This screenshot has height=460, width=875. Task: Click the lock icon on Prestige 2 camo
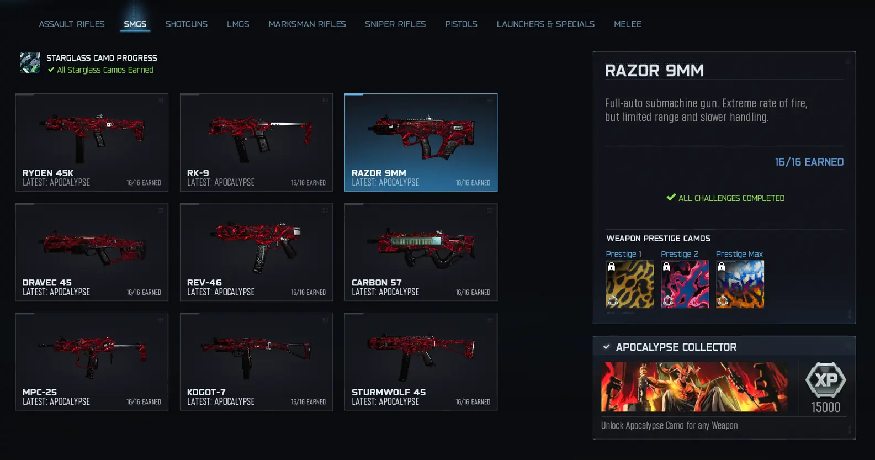coord(666,267)
